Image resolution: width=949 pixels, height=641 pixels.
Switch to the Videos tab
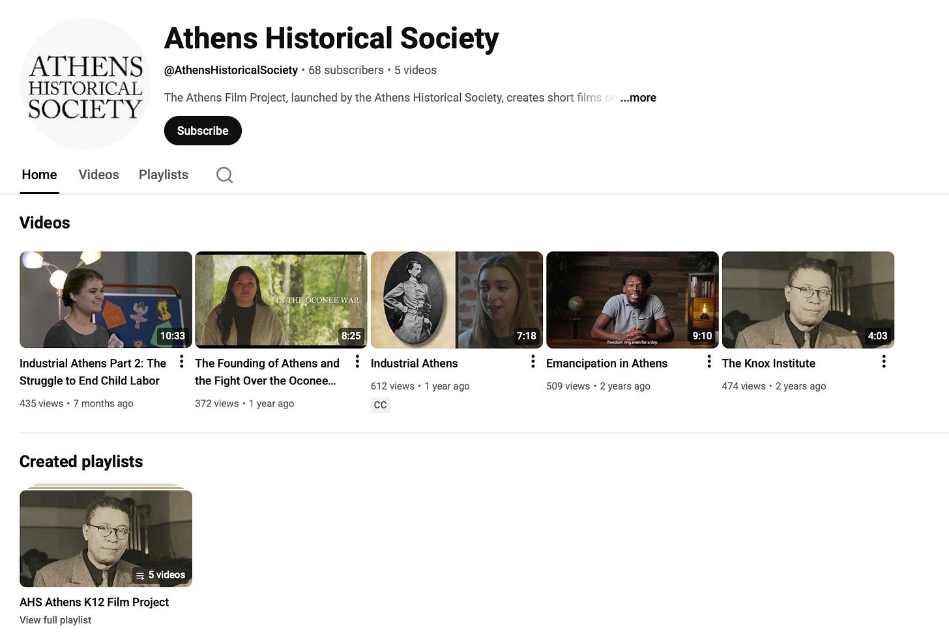(99, 175)
